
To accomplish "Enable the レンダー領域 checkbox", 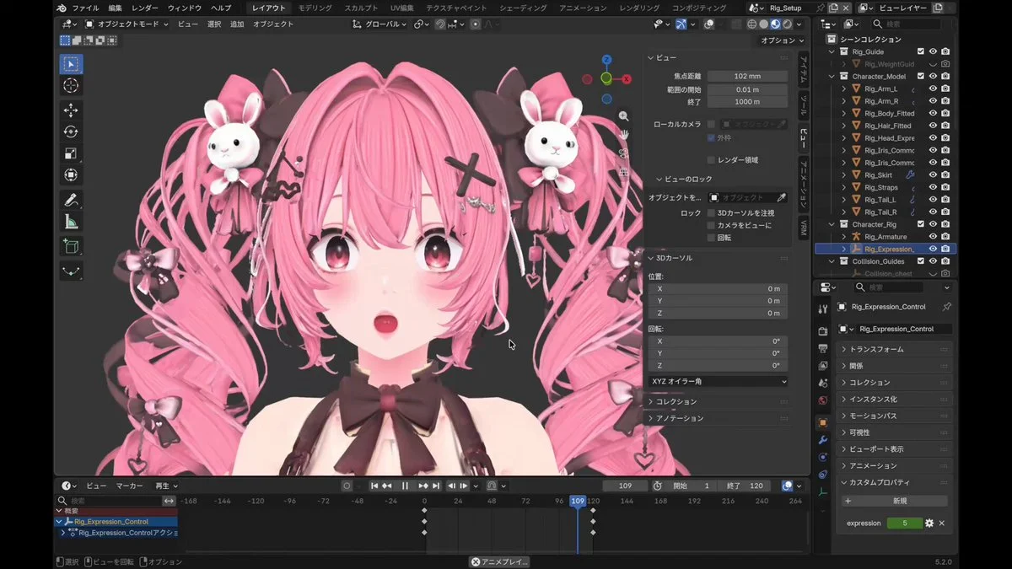I will tap(711, 159).
